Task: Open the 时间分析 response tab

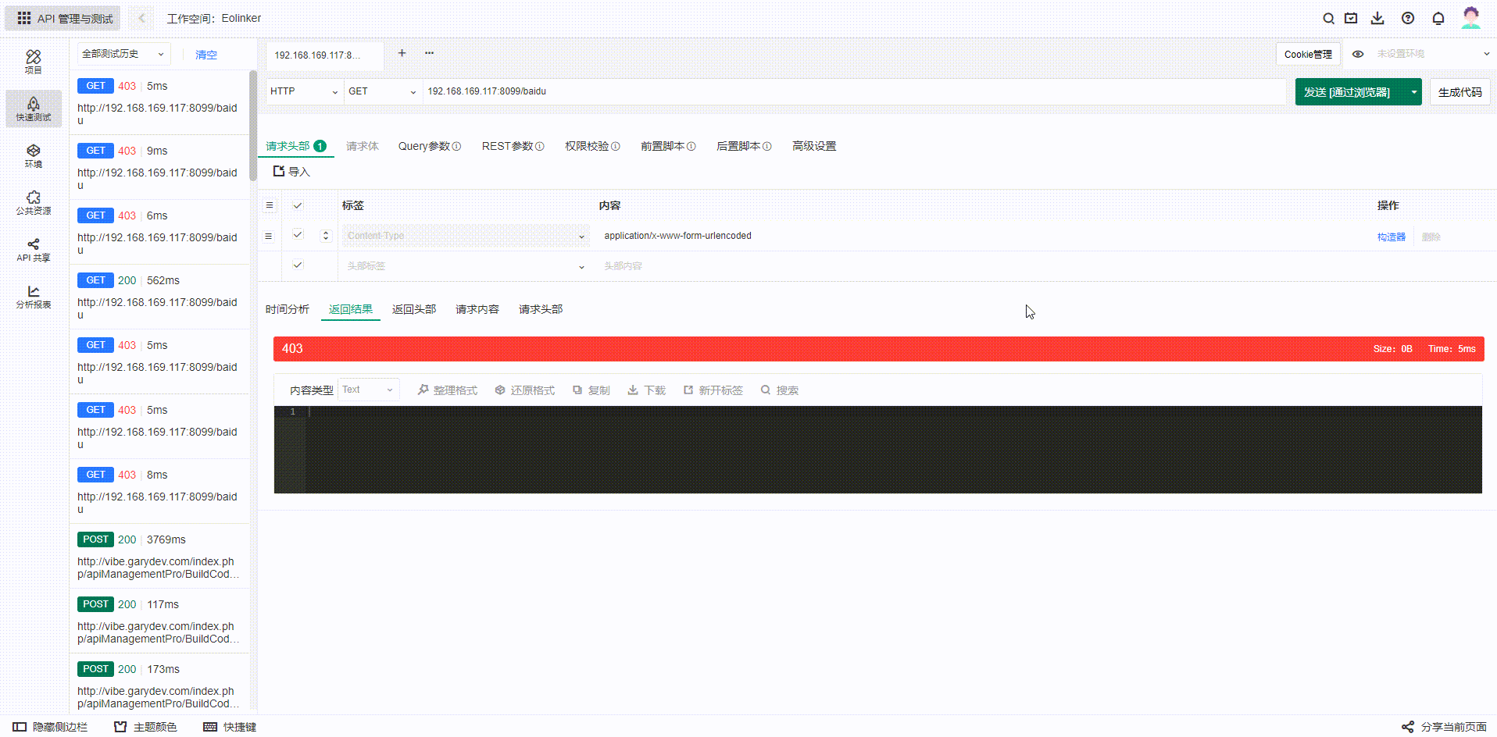Action: tap(288, 309)
